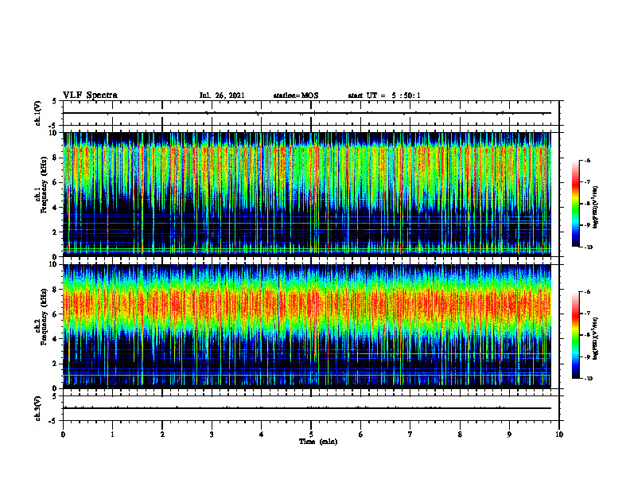Click the "-5" tick of ch.3(V) axis

click(x=53, y=421)
